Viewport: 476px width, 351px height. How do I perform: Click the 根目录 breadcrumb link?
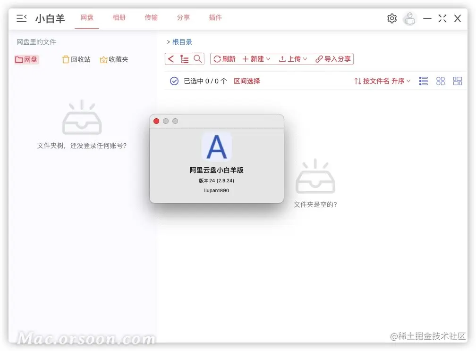pyautogui.click(x=182, y=42)
